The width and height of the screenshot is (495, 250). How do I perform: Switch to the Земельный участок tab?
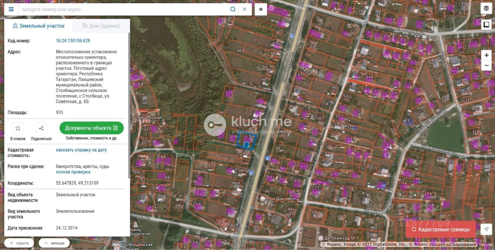coord(38,26)
